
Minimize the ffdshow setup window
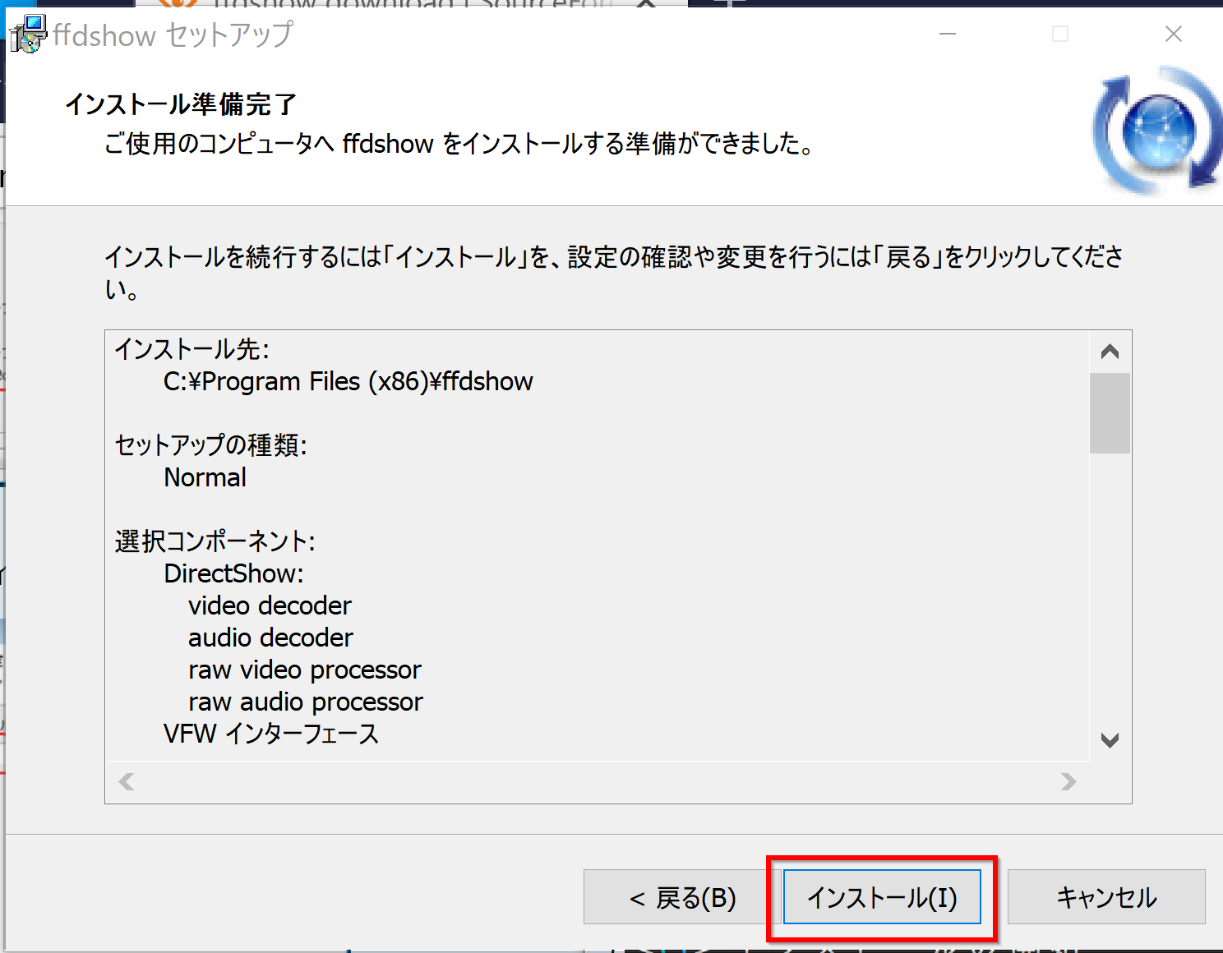click(x=948, y=34)
